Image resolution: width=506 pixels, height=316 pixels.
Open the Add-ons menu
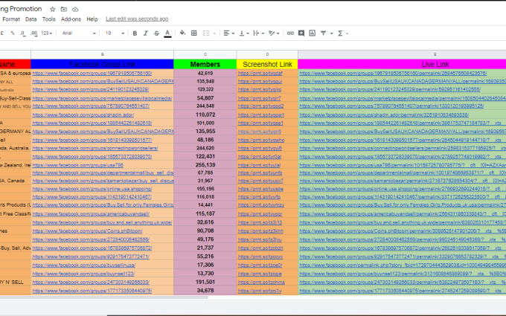[x=71, y=19]
